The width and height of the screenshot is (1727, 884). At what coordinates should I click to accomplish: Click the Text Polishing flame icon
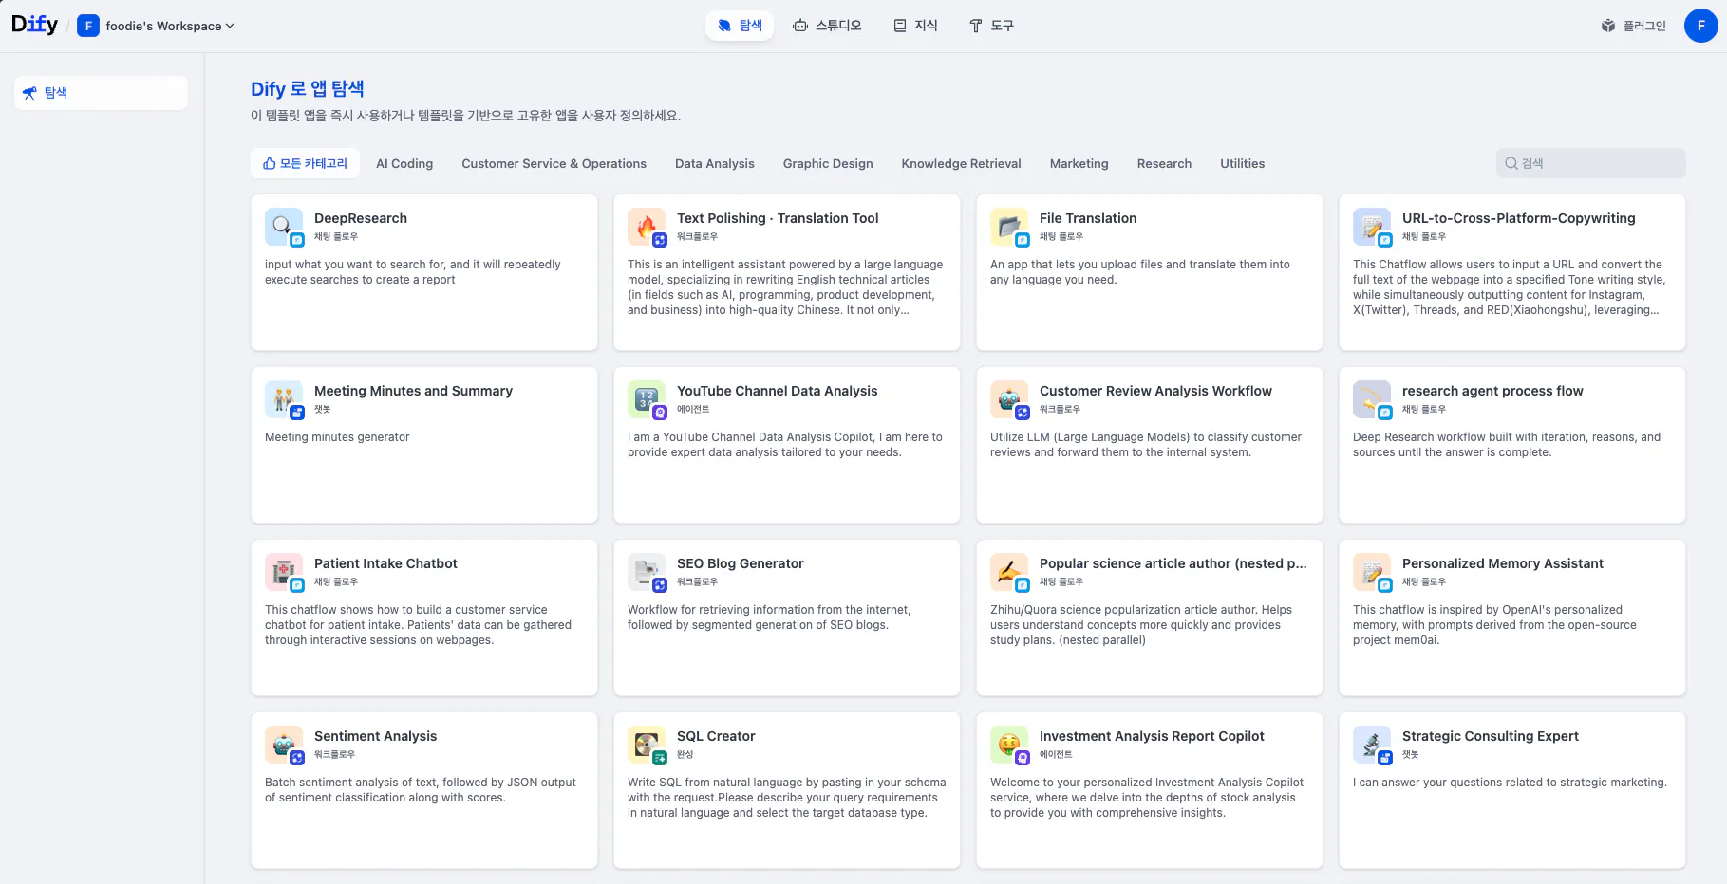click(647, 227)
